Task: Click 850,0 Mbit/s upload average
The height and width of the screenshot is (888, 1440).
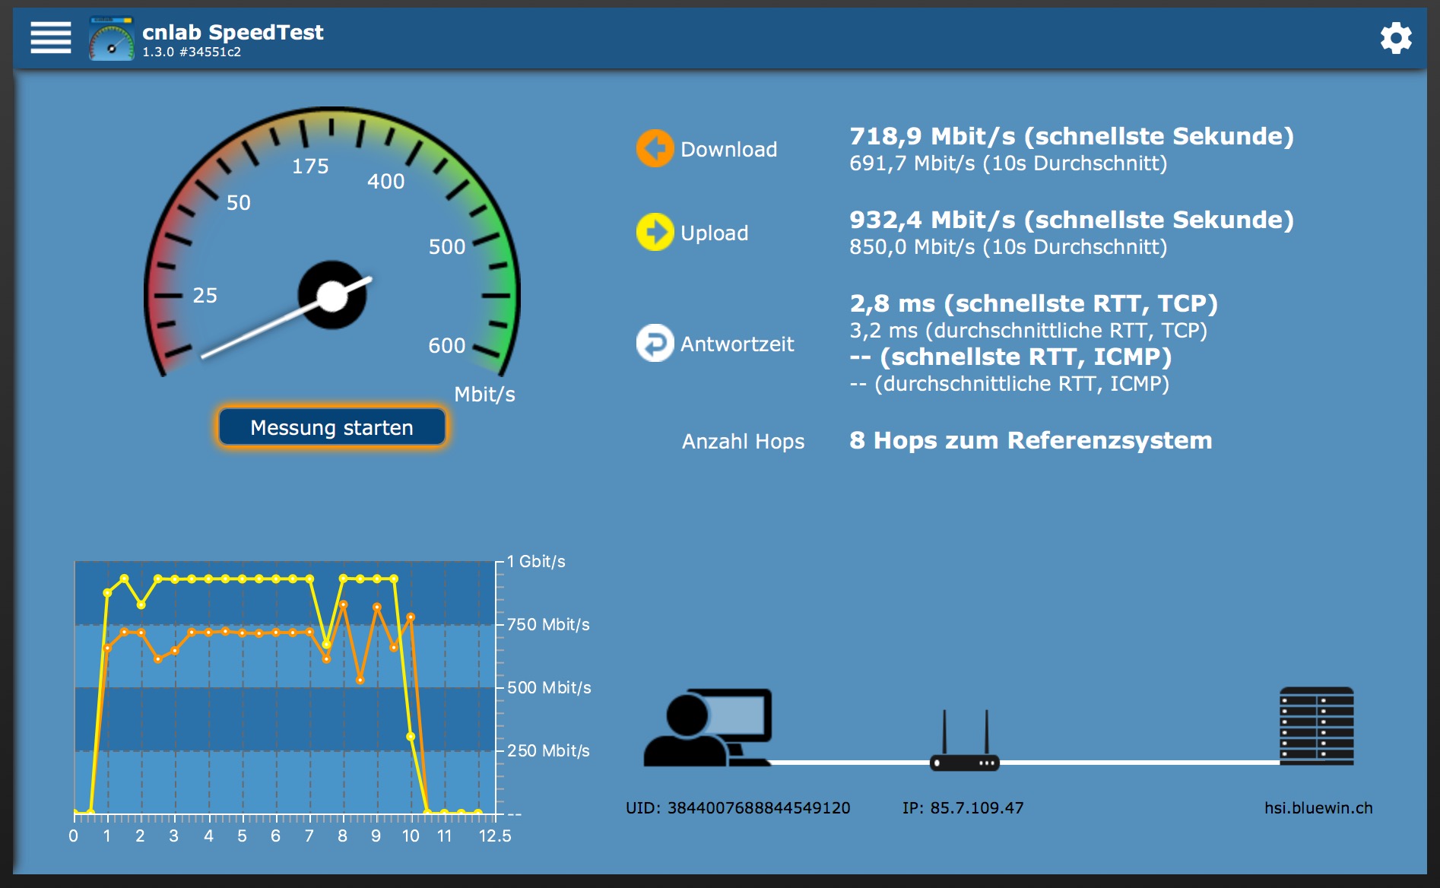Action: pos(1008,247)
